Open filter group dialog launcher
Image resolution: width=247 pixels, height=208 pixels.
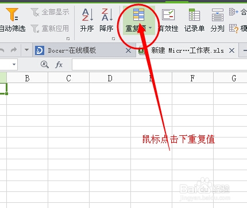coord(68,39)
